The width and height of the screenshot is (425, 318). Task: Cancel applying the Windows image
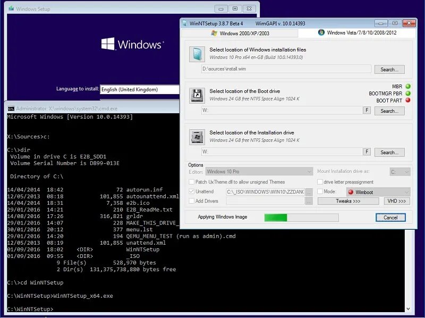(x=390, y=217)
